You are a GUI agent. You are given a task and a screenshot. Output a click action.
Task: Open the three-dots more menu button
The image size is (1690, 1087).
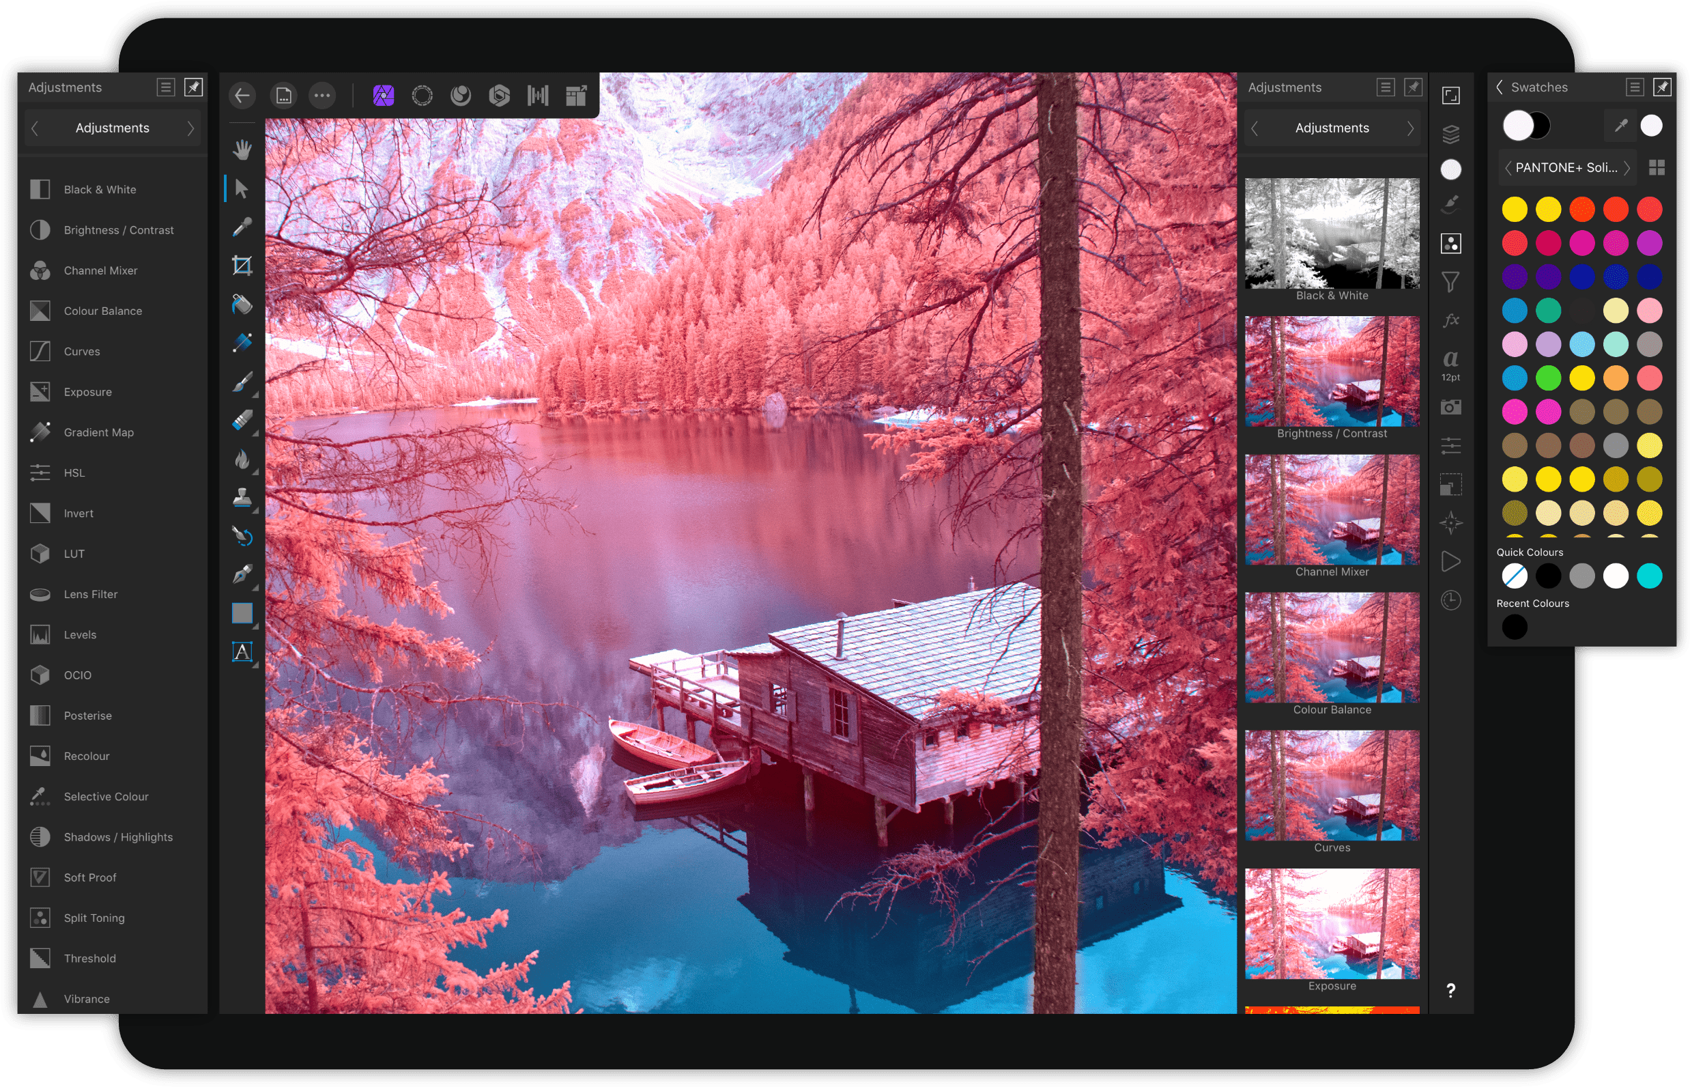pyautogui.click(x=321, y=96)
